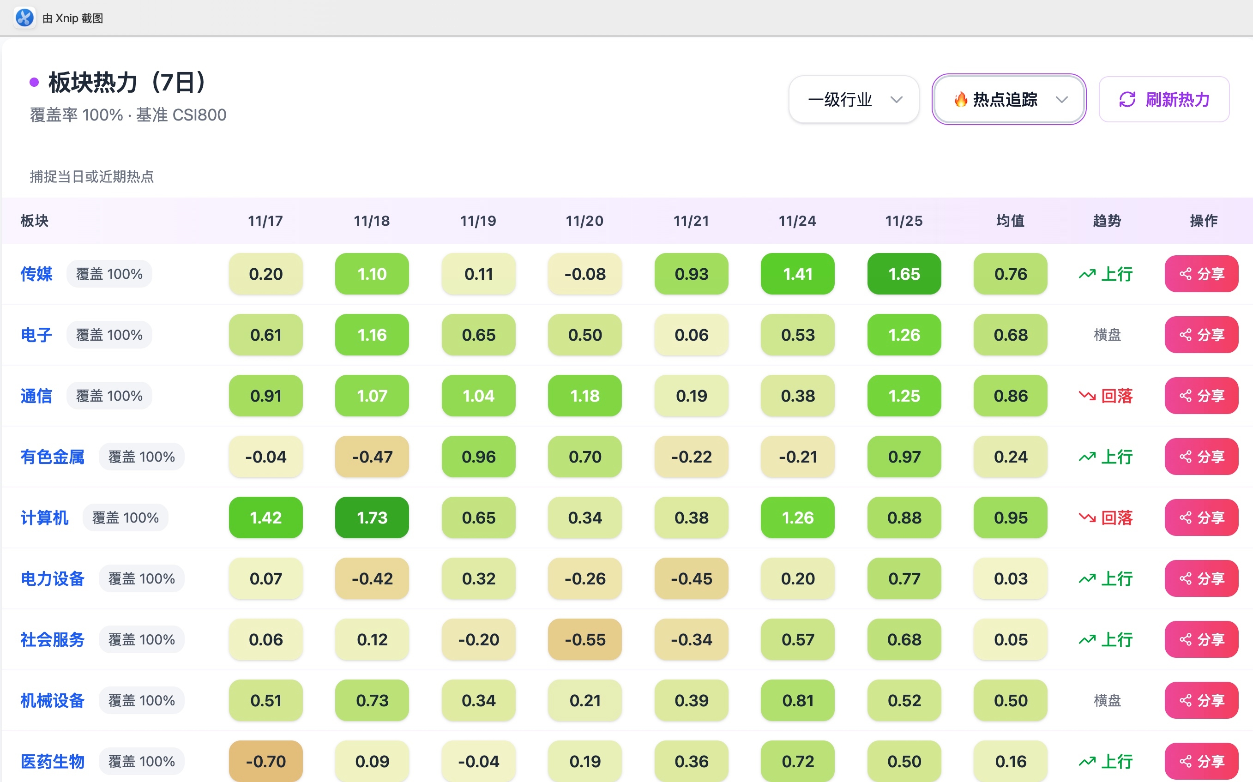
Task: Click the downward trend icon for 计算机
Action: coord(1087,517)
